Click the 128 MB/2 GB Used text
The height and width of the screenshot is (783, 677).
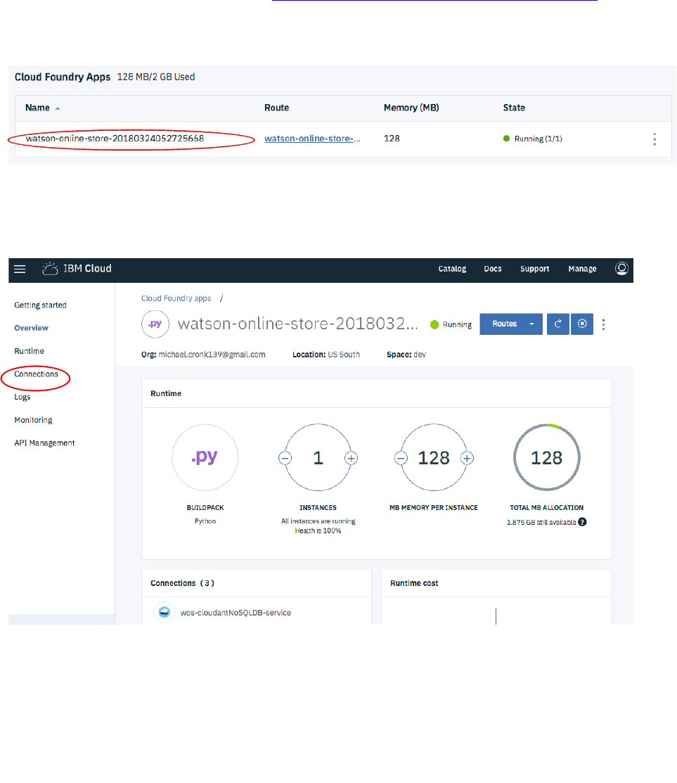pyautogui.click(x=156, y=77)
